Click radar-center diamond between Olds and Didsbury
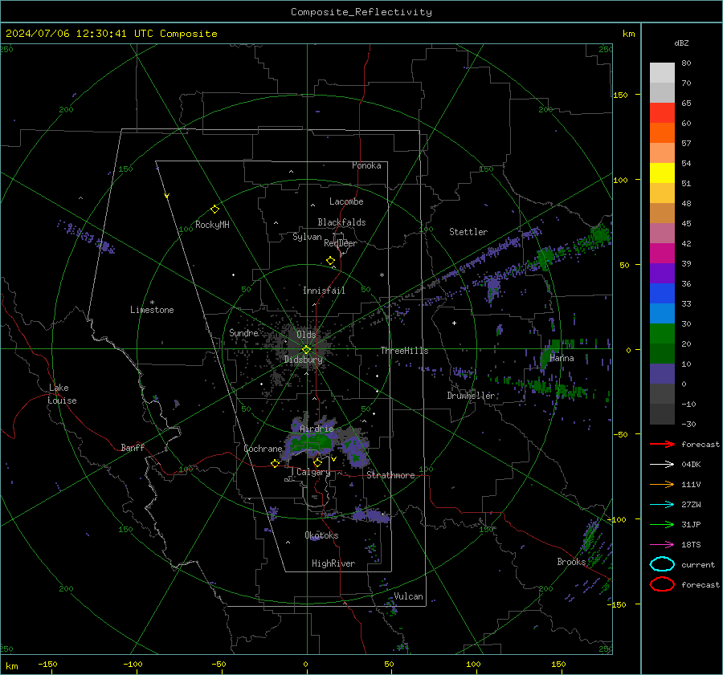 point(306,350)
